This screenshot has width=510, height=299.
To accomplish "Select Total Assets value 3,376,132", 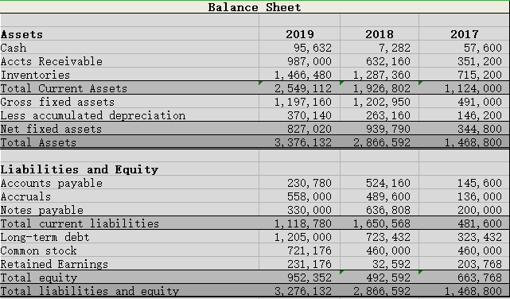I will pyautogui.click(x=303, y=142).
